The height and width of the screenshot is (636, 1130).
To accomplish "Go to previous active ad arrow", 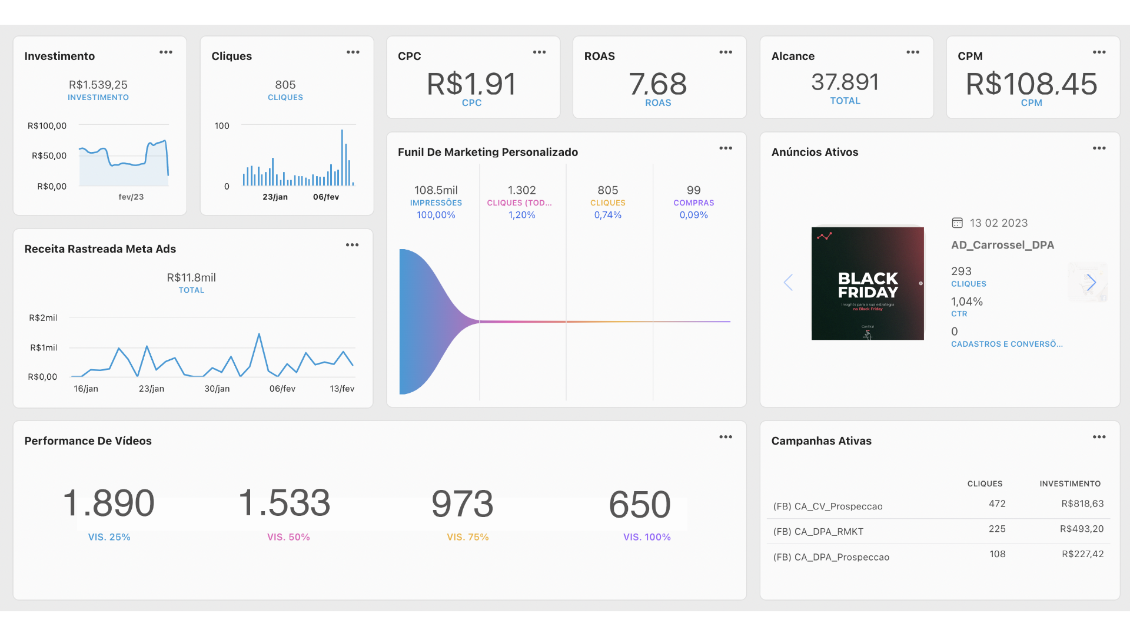I will point(789,283).
